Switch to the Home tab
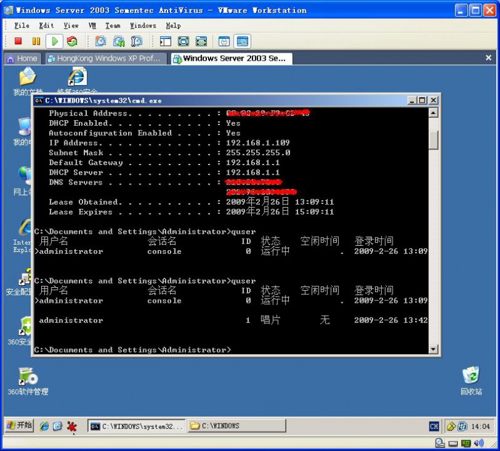 click(22, 59)
